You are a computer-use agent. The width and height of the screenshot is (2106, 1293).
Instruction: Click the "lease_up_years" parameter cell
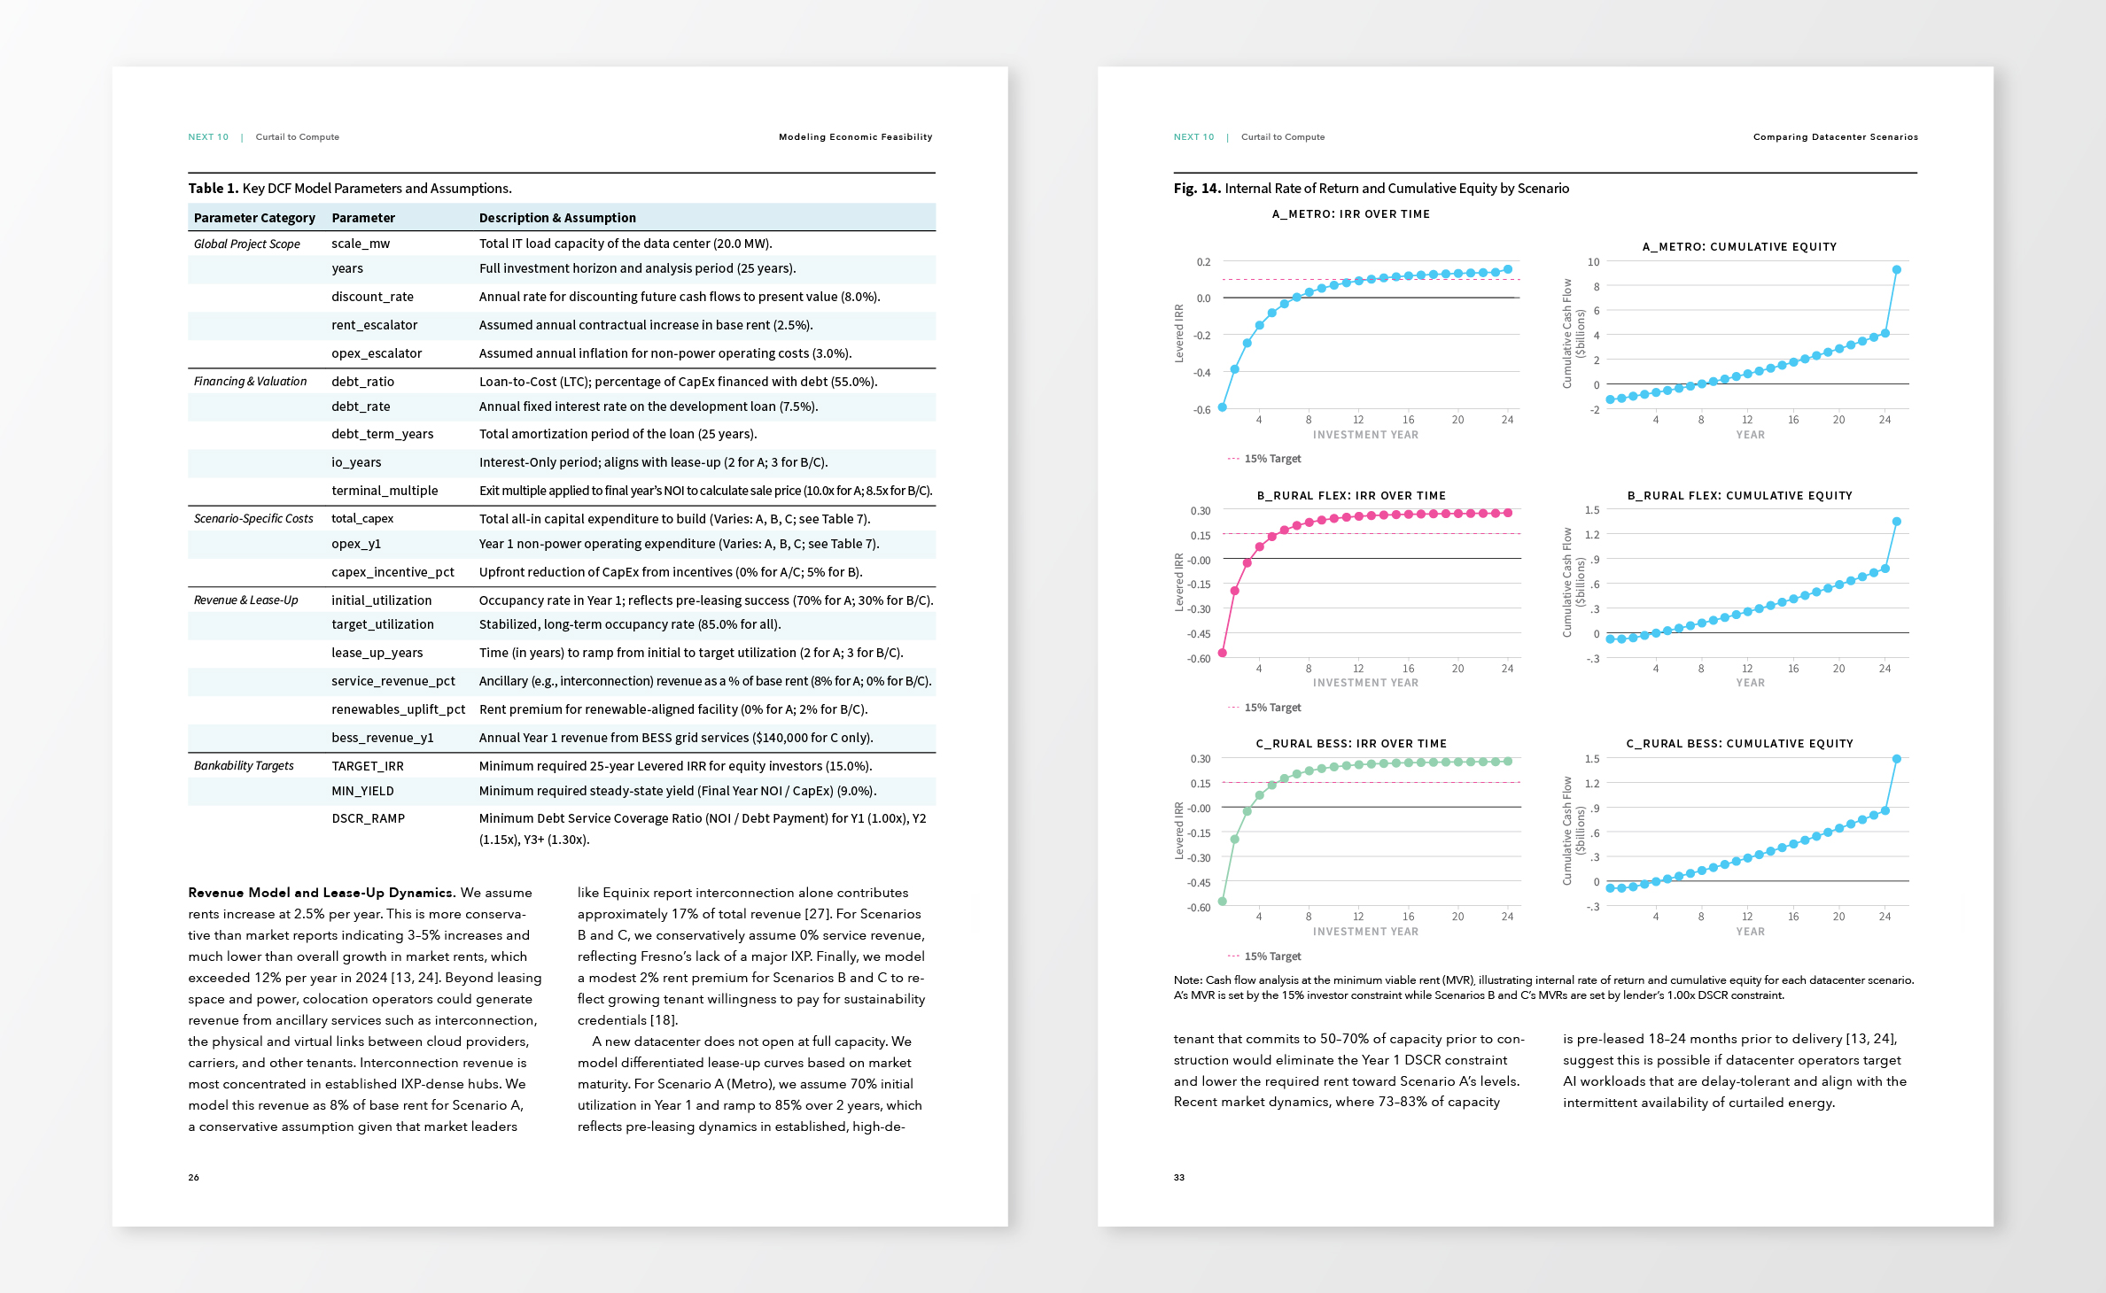[377, 653]
